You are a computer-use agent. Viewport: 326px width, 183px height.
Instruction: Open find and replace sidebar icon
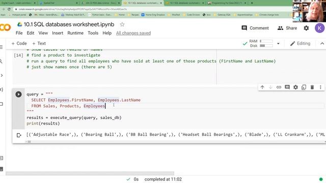[x=1, y=62]
